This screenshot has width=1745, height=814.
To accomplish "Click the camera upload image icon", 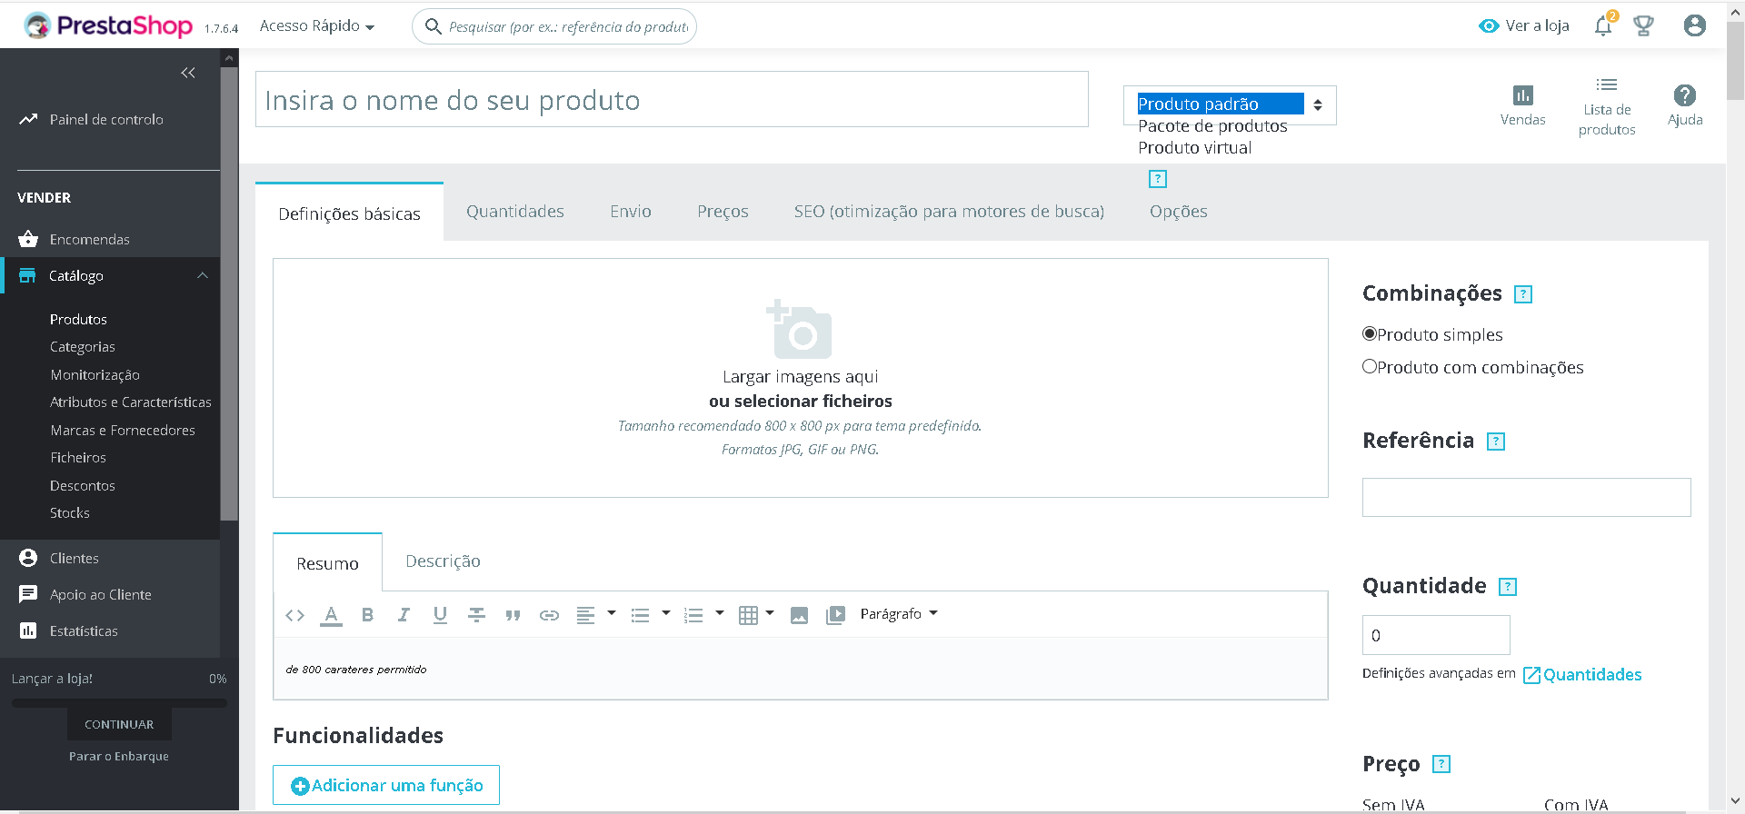I will pos(800,329).
